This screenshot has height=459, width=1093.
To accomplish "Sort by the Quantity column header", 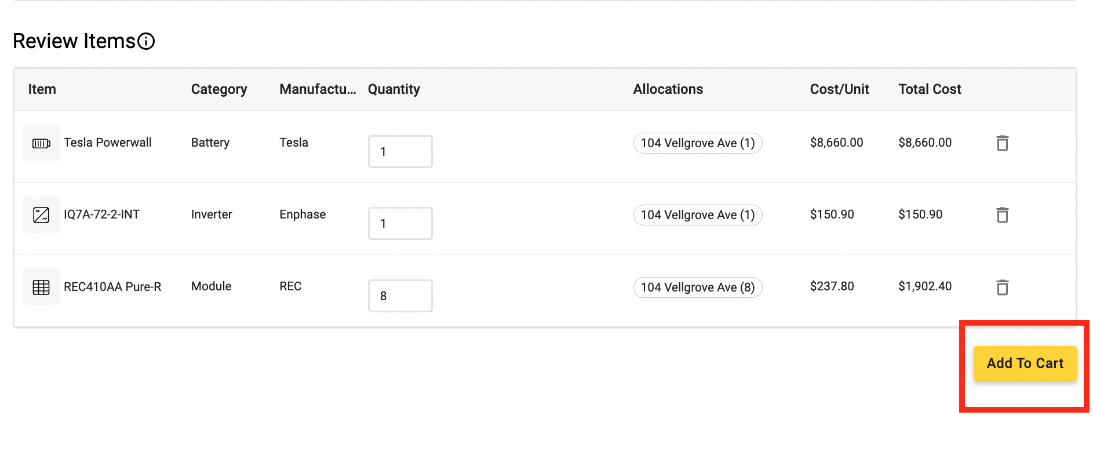I will pos(394,89).
